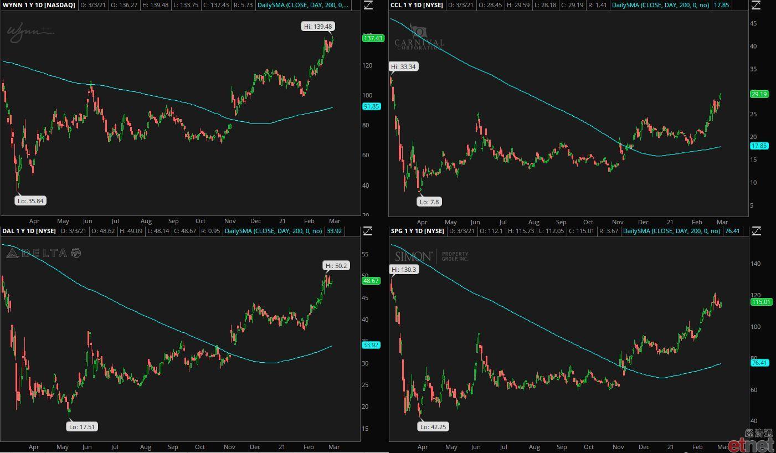Click the "Aug" label on the DAL time axis

coord(145,447)
